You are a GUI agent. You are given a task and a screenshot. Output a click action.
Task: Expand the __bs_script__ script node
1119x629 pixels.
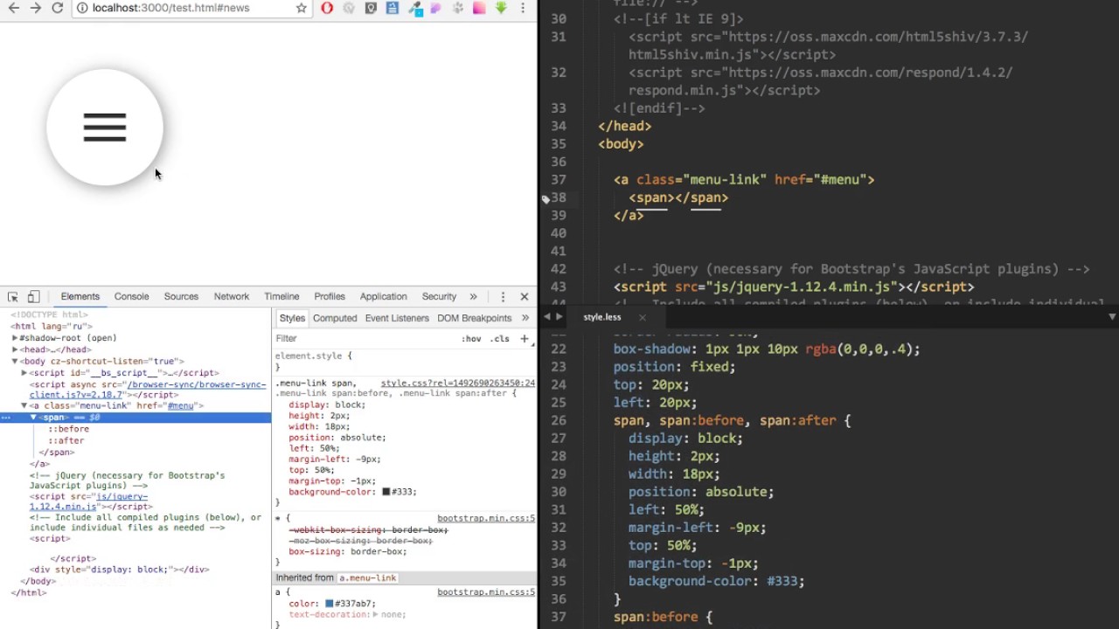[24, 372]
